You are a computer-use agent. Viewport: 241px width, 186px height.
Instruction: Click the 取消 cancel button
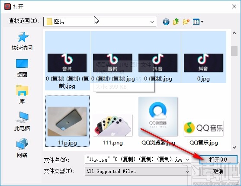218,171
